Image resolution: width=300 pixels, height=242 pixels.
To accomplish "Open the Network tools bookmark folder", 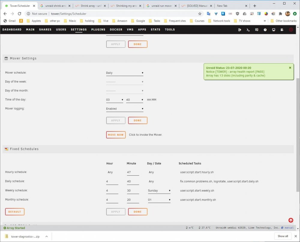I will coord(219,21).
